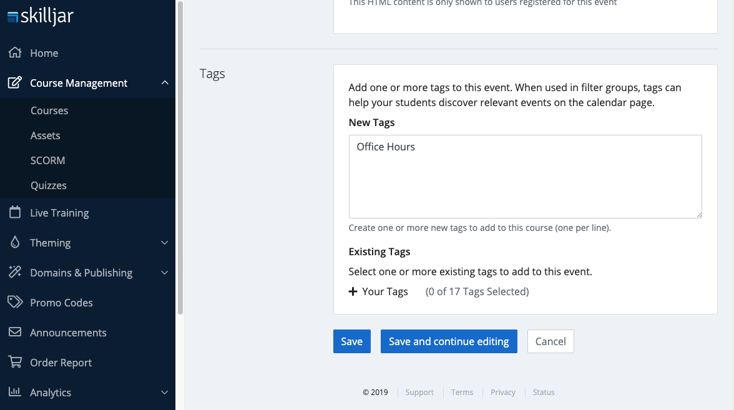Collapse the Course Management menu chevron
734x410 pixels.
coord(165,83)
